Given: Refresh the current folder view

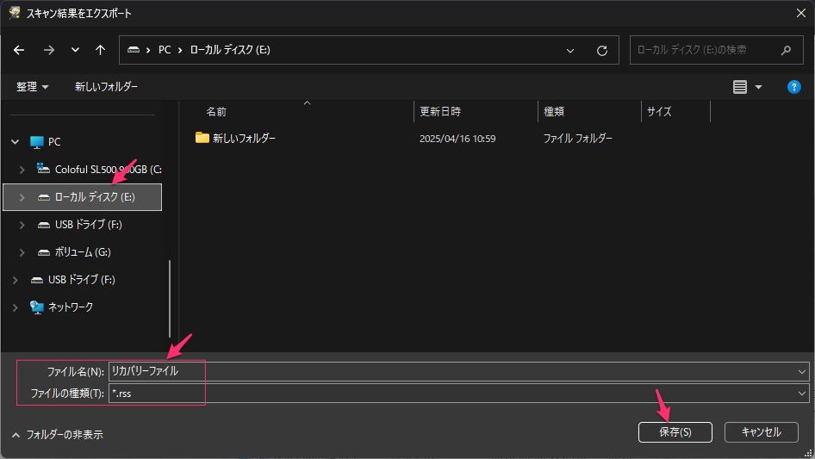Looking at the screenshot, I should click(602, 50).
